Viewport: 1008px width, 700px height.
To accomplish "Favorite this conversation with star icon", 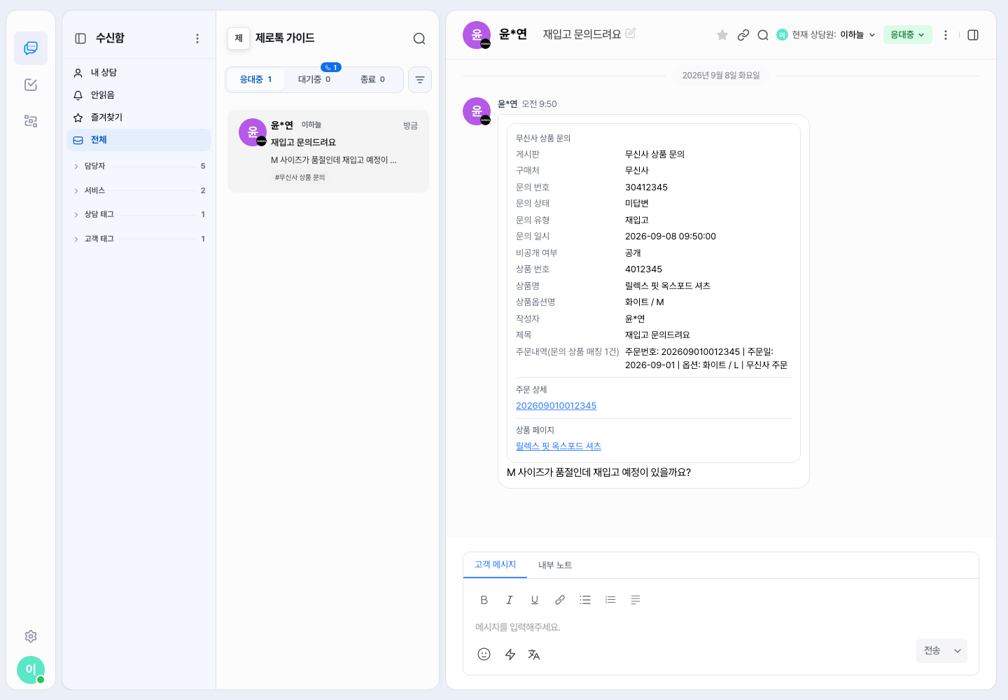I will point(722,35).
